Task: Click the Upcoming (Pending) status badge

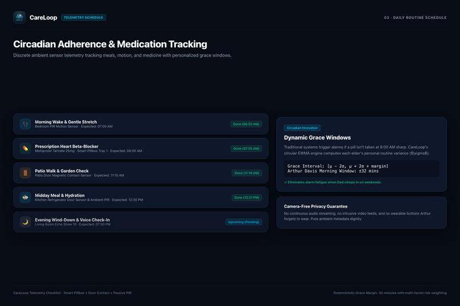Action: pyautogui.click(x=244, y=222)
